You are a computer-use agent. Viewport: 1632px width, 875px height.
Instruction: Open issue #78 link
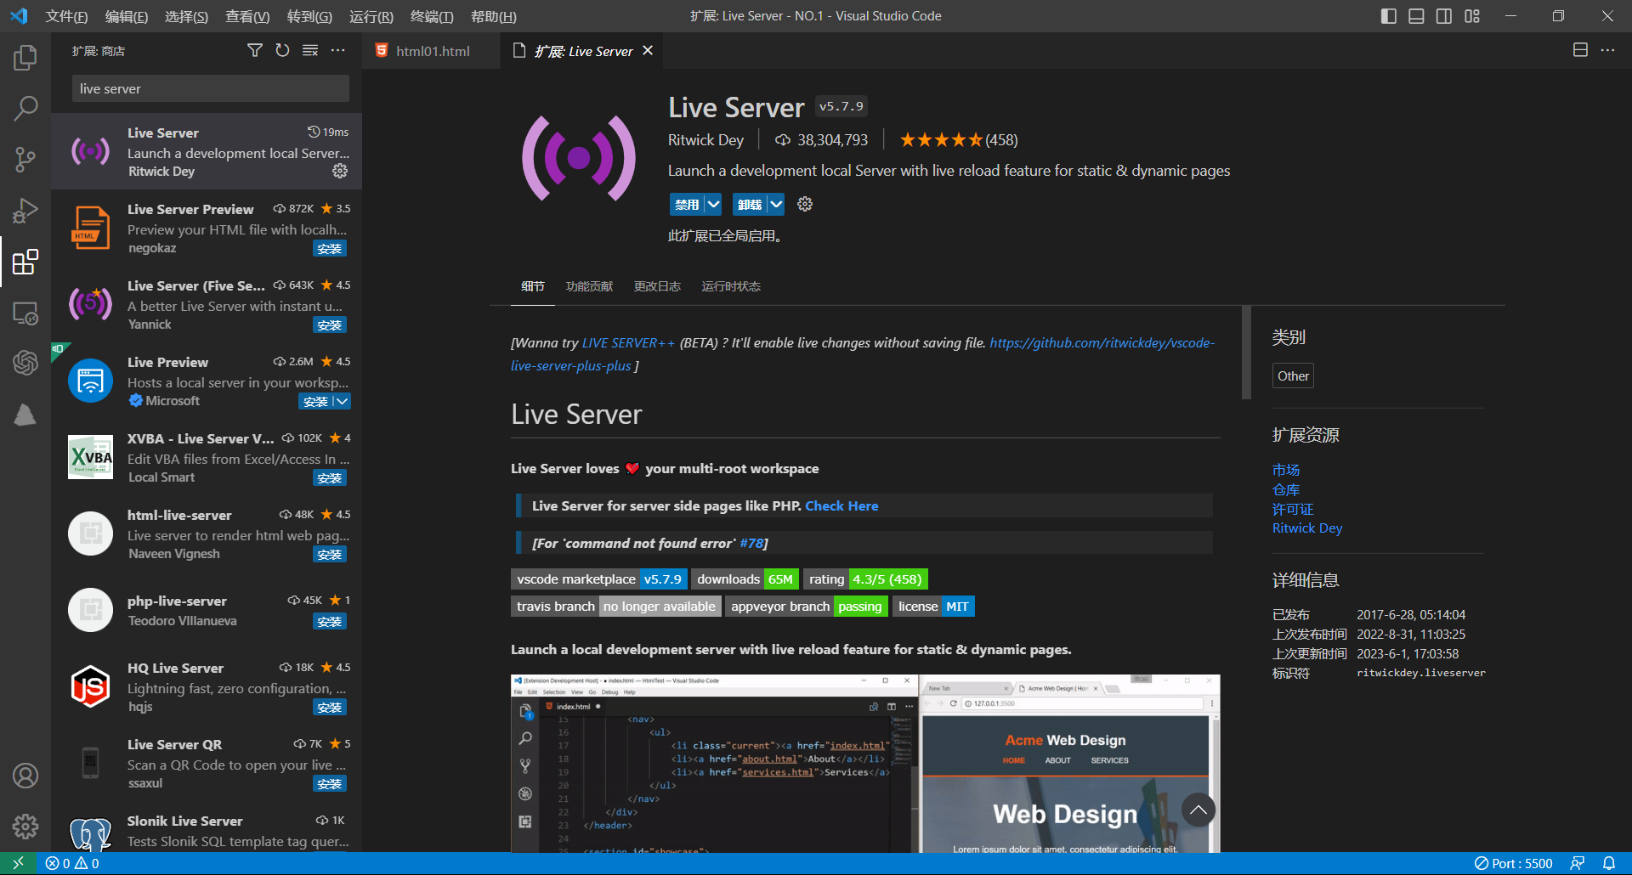coord(751,543)
